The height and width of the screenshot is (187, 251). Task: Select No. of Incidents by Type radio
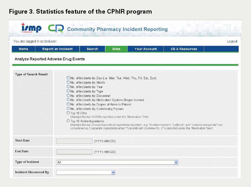pyautogui.click(x=68, y=91)
